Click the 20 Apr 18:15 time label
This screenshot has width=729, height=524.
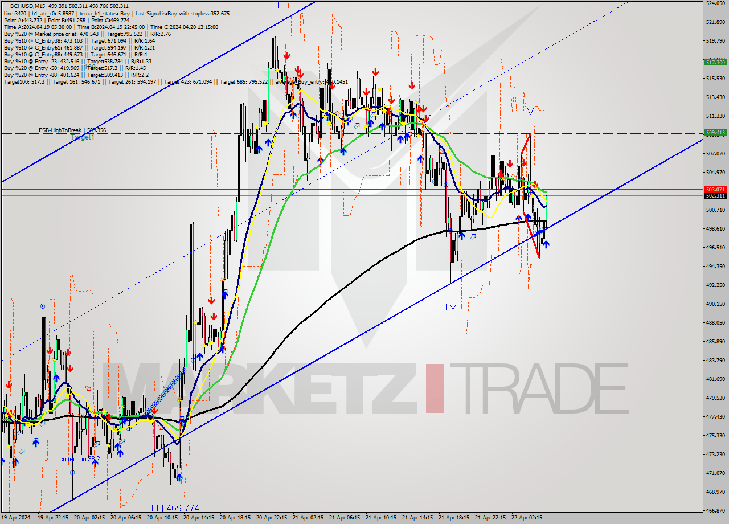coord(235,518)
